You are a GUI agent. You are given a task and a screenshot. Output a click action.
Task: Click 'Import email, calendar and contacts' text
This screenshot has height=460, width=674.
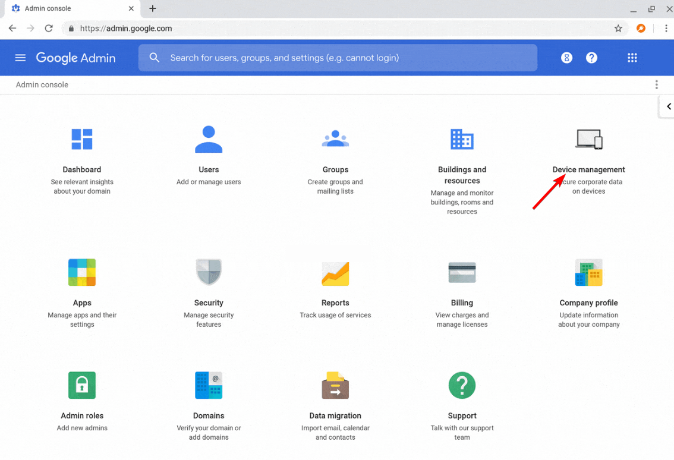coord(335,433)
